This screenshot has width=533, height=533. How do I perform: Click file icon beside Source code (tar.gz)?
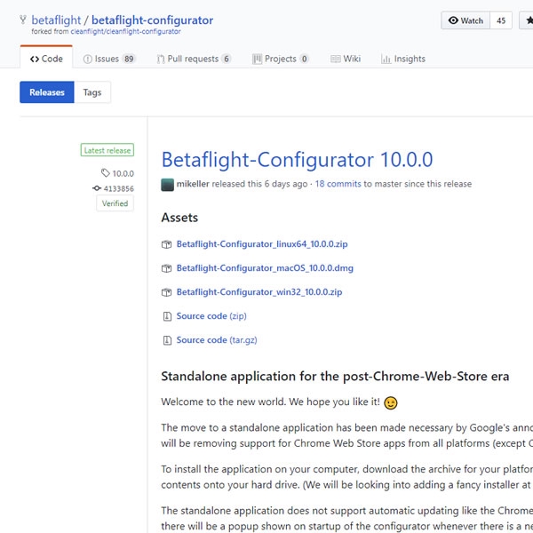click(x=167, y=340)
